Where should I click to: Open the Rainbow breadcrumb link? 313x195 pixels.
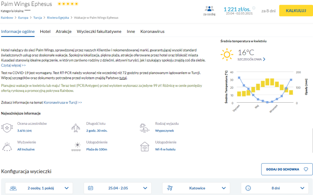coord(7,17)
